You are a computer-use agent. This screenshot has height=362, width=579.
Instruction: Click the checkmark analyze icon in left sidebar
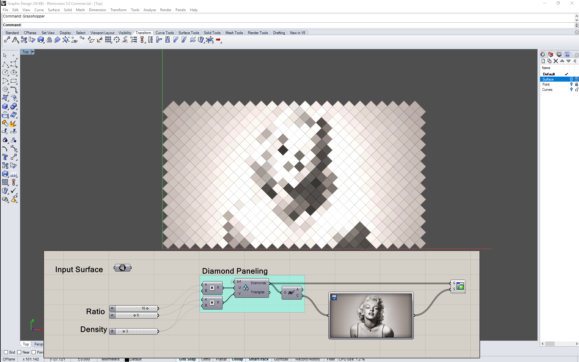click(x=14, y=191)
